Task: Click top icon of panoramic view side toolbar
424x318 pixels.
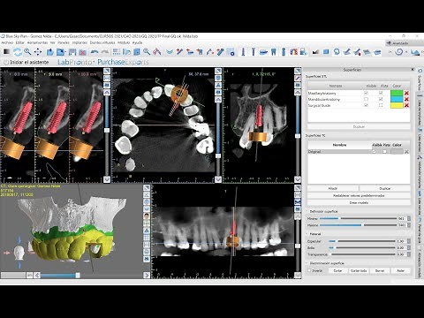Action: (x=298, y=187)
